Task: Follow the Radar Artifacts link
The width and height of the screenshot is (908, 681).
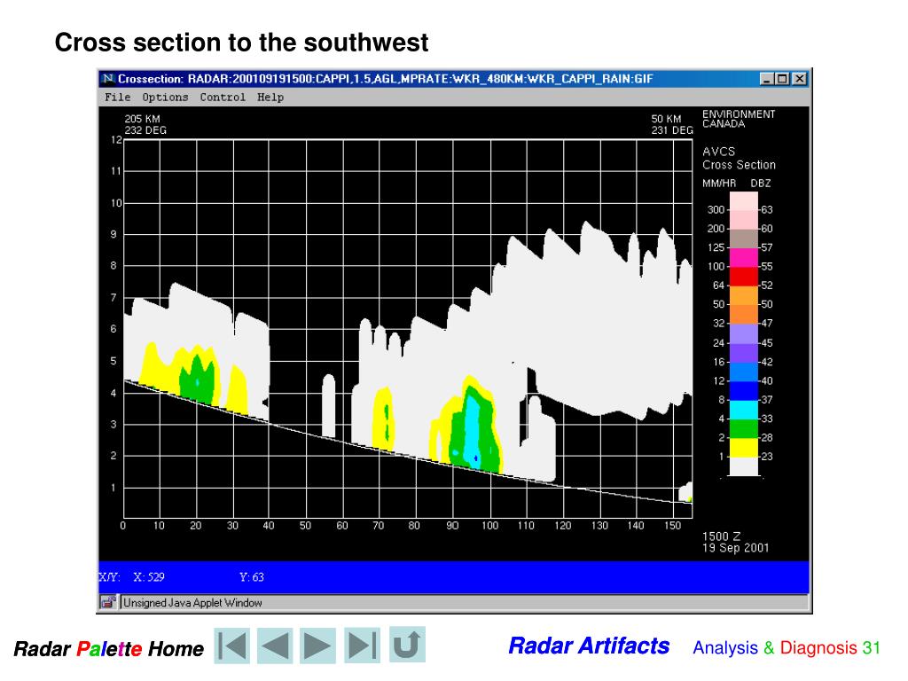Action: 589,646
